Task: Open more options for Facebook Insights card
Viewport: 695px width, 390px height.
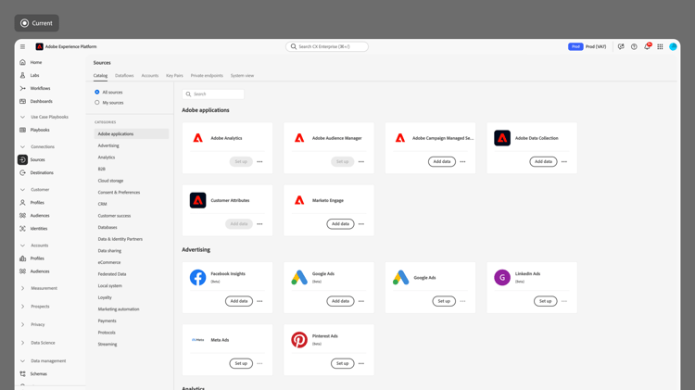Action: 259,301
